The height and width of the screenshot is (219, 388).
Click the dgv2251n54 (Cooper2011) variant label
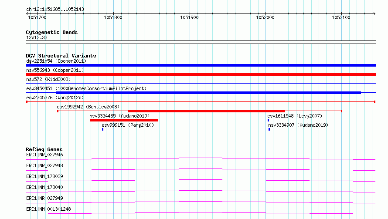coord(56,61)
